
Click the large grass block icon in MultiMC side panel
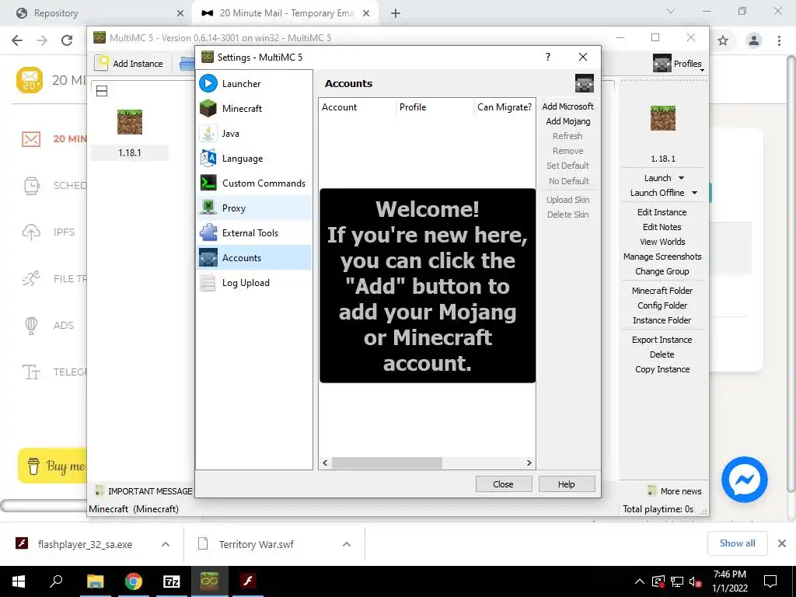click(662, 118)
